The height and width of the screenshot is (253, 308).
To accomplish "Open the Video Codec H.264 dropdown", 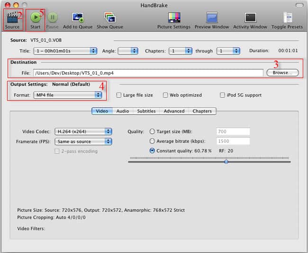I will coord(83,131).
